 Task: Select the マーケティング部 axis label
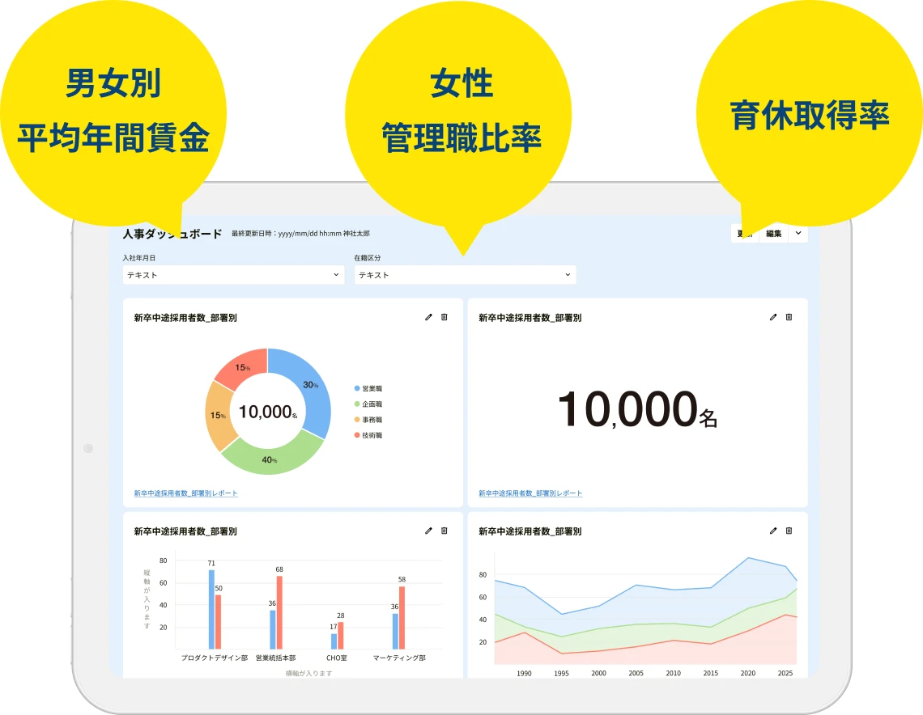coord(399,658)
